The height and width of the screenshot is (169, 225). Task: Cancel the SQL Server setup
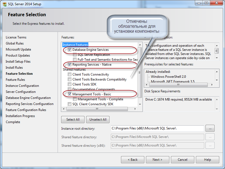point(182,160)
